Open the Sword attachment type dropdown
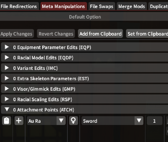The width and height of the screenshot is (168, 142). click(x=112, y=121)
